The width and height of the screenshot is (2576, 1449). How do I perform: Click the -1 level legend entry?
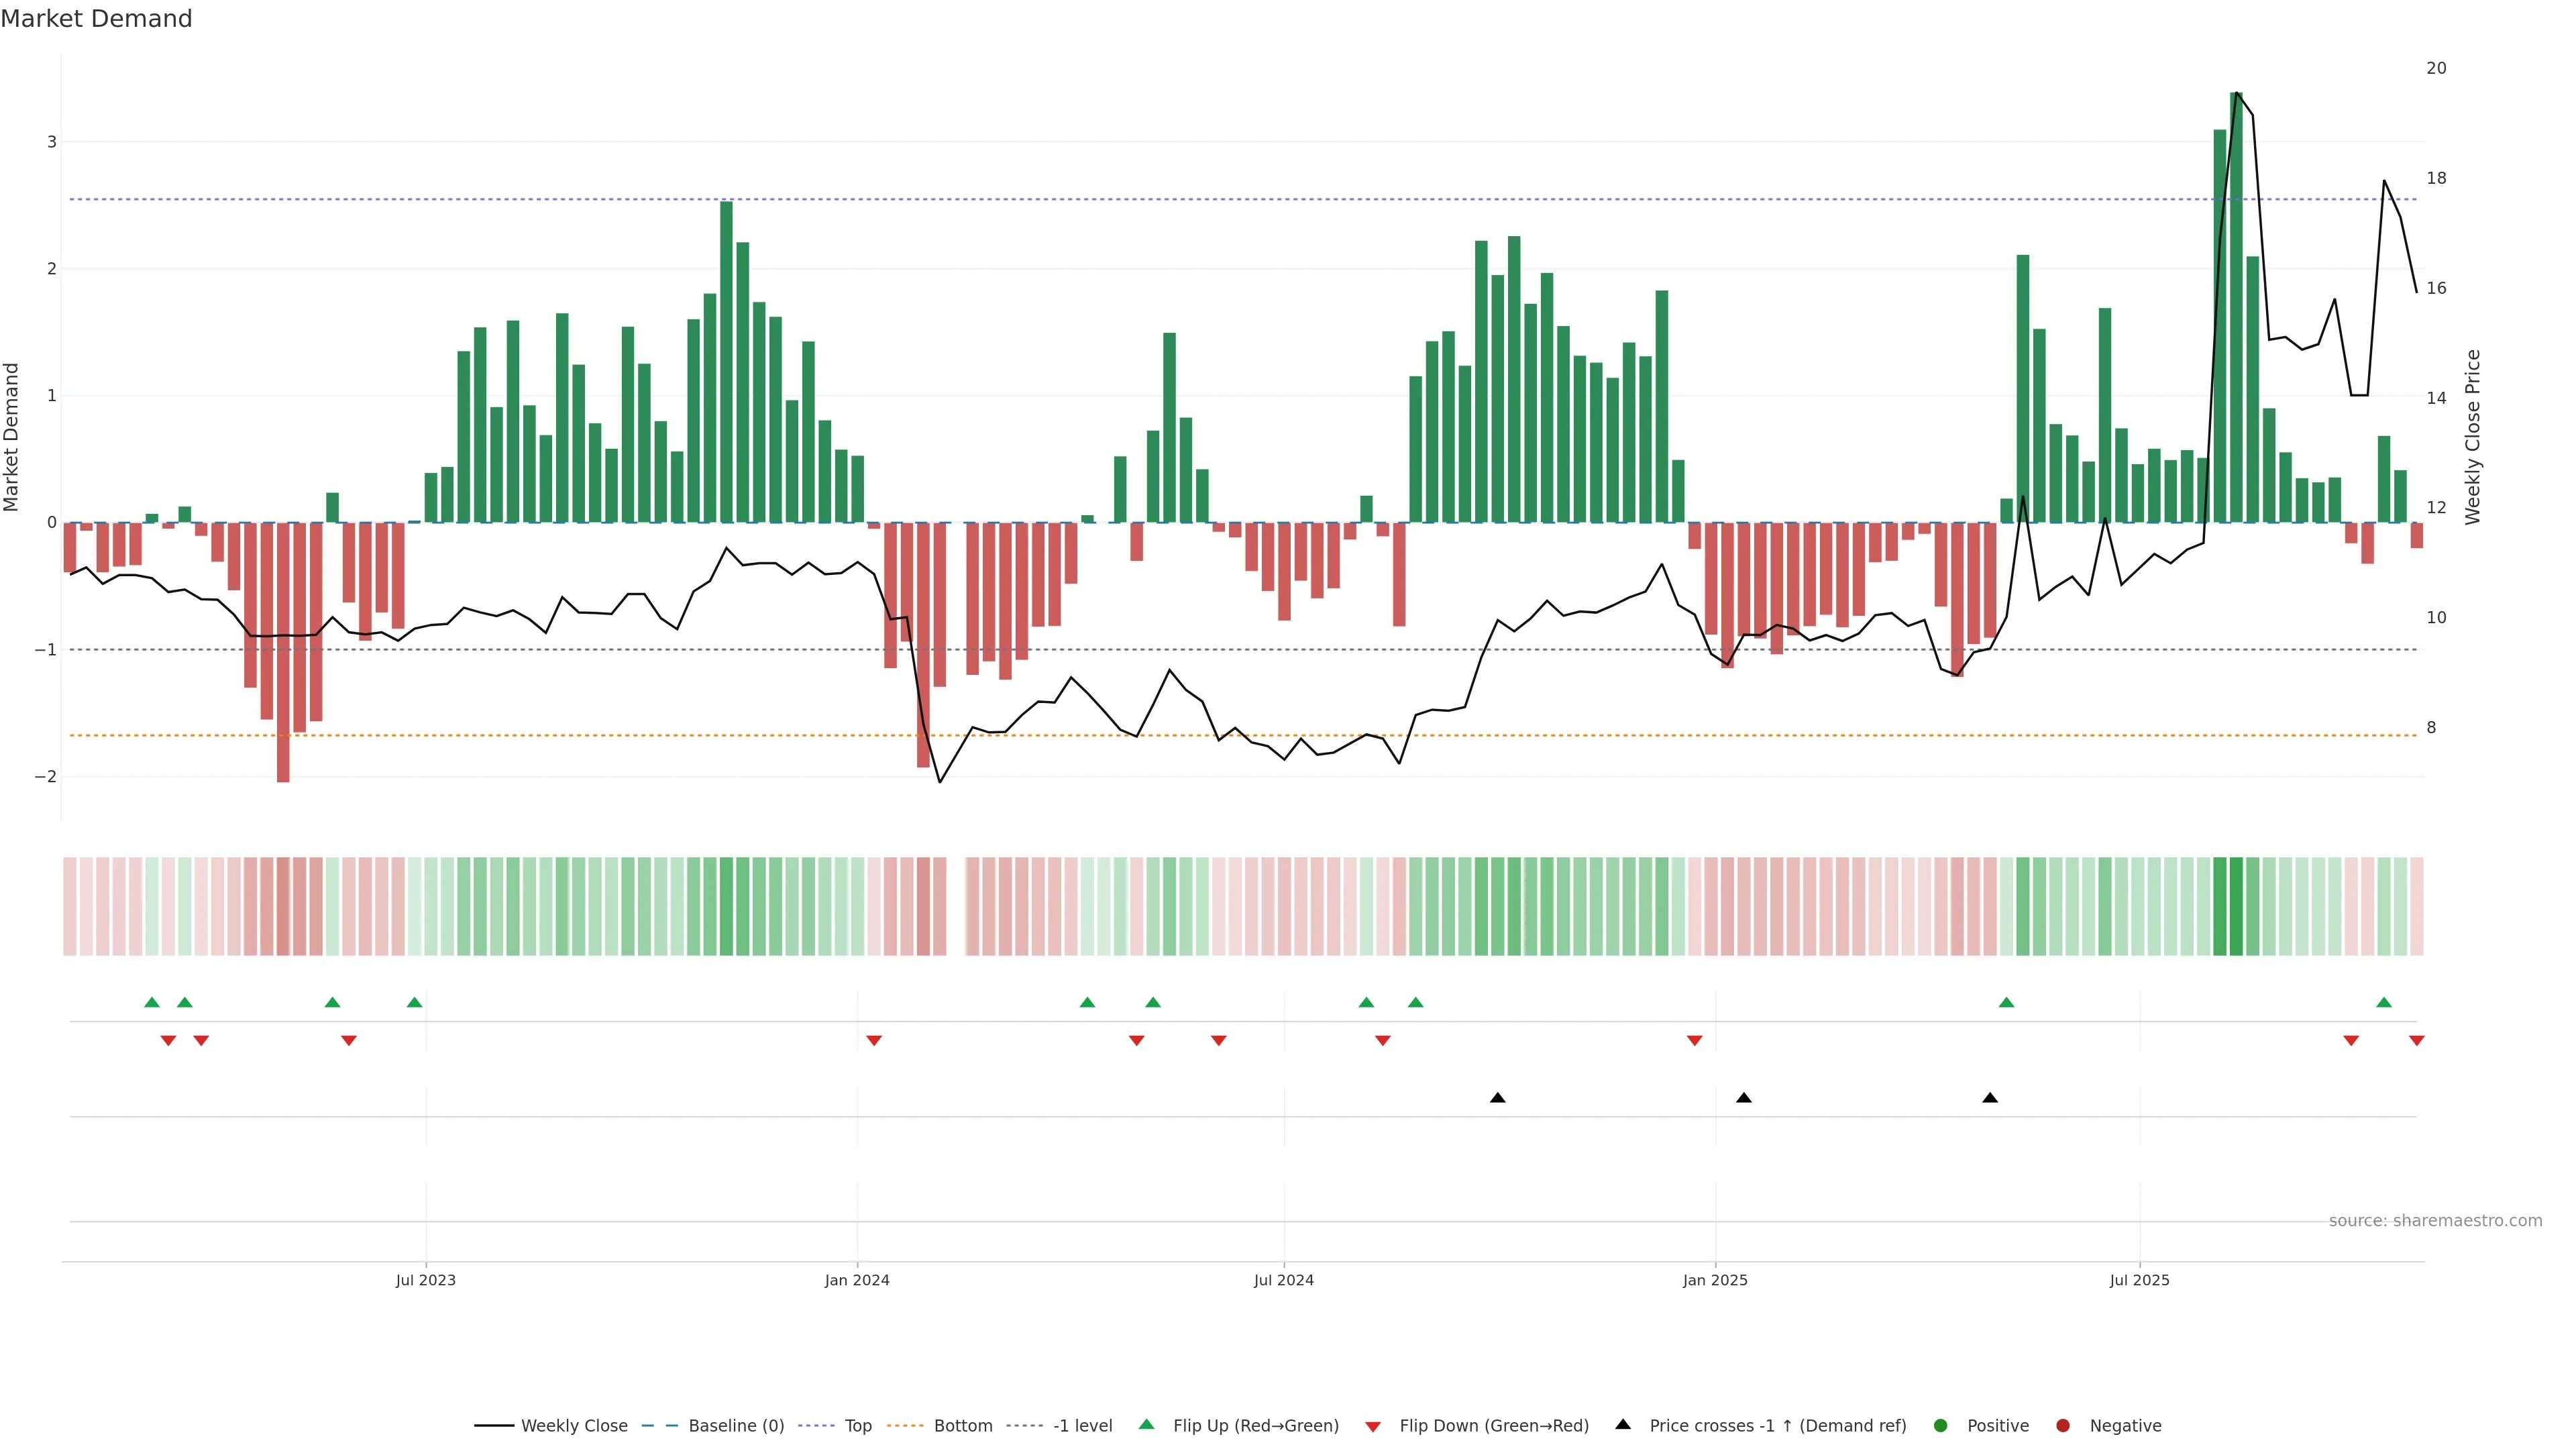(1082, 1426)
